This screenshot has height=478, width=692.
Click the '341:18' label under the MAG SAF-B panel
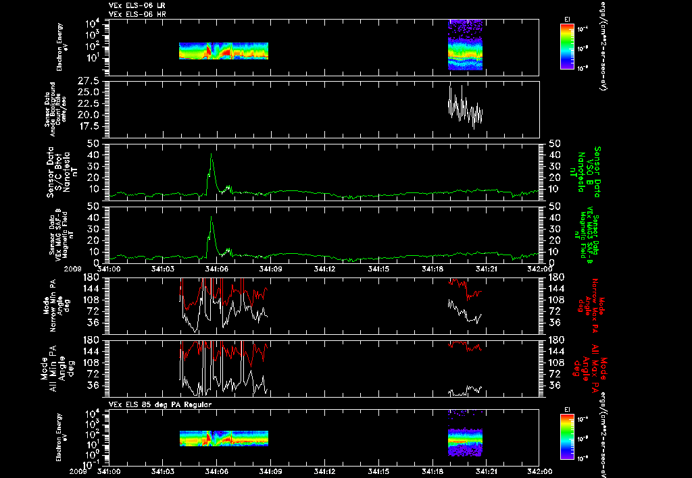pos(432,269)
